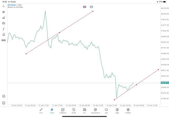Open the Mailbox (กล่องจดหมาย) tab
This screenshot has width=169, height=118.
click(x=95, y=111)
